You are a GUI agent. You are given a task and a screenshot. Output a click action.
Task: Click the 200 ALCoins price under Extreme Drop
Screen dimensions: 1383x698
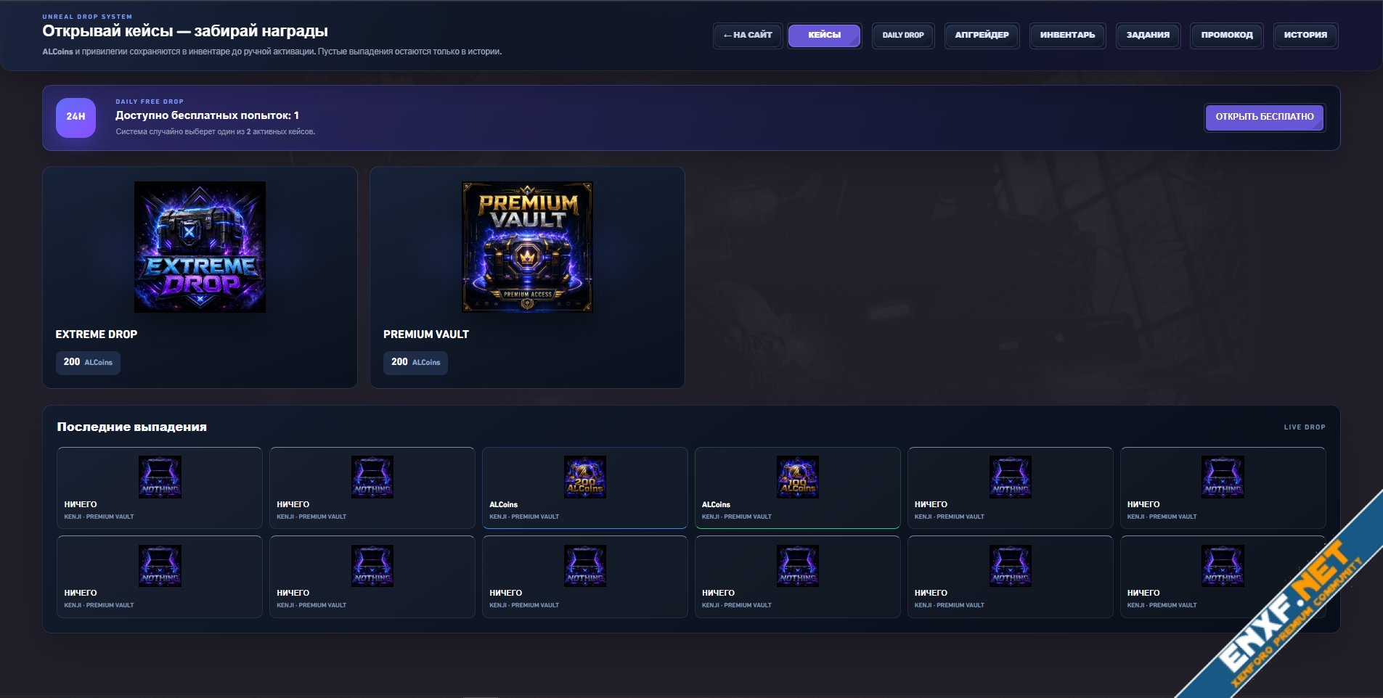(x=88, y=362)
